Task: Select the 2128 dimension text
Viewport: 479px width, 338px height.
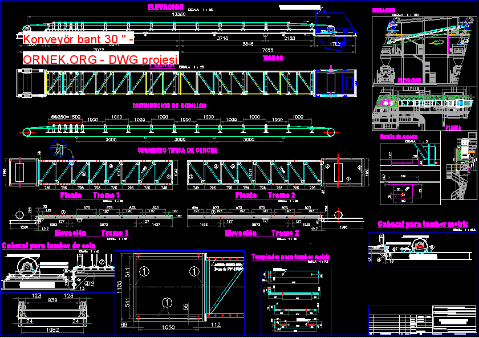Action: point(289,38)
